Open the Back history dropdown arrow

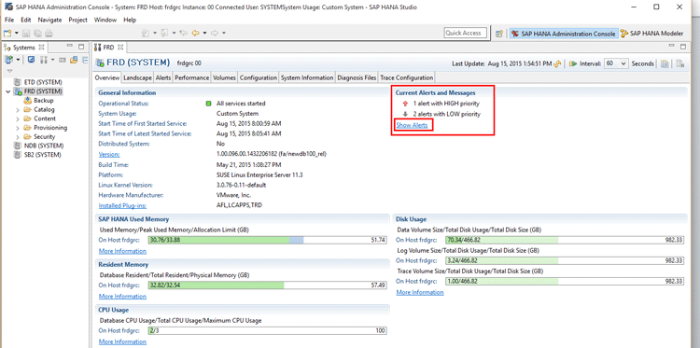point(205,33)
